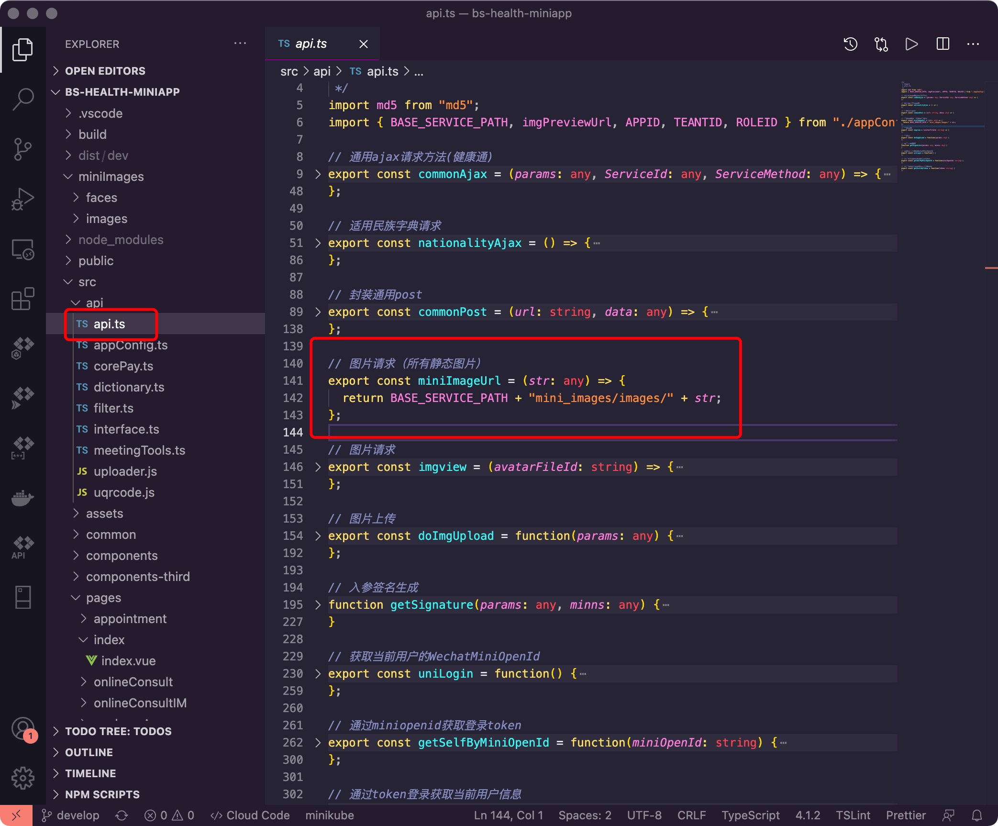The width and height of the screenshot is (998, 826).
Task: Change UTF-8 file encoding
Action: pyautogui.click(x=644, y=815)
